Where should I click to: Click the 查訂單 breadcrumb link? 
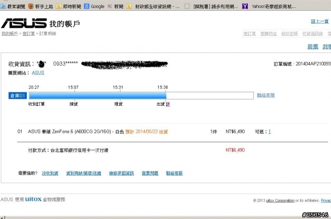point(28,34)
